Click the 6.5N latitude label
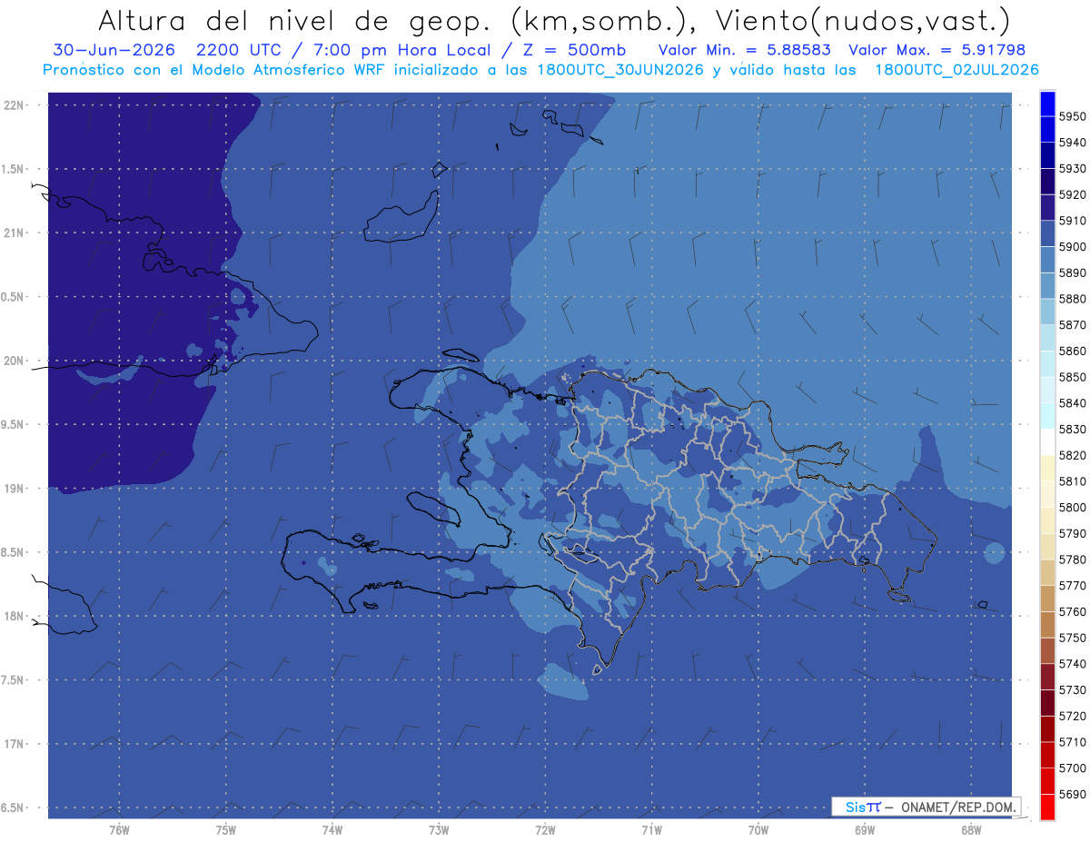Viewport: 1090px width, 842px height. (11, 807)
